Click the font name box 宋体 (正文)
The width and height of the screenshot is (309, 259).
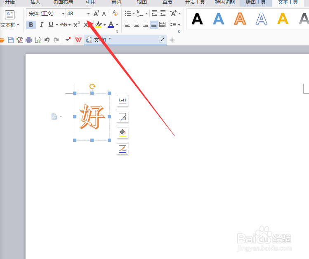coord(46,13)
